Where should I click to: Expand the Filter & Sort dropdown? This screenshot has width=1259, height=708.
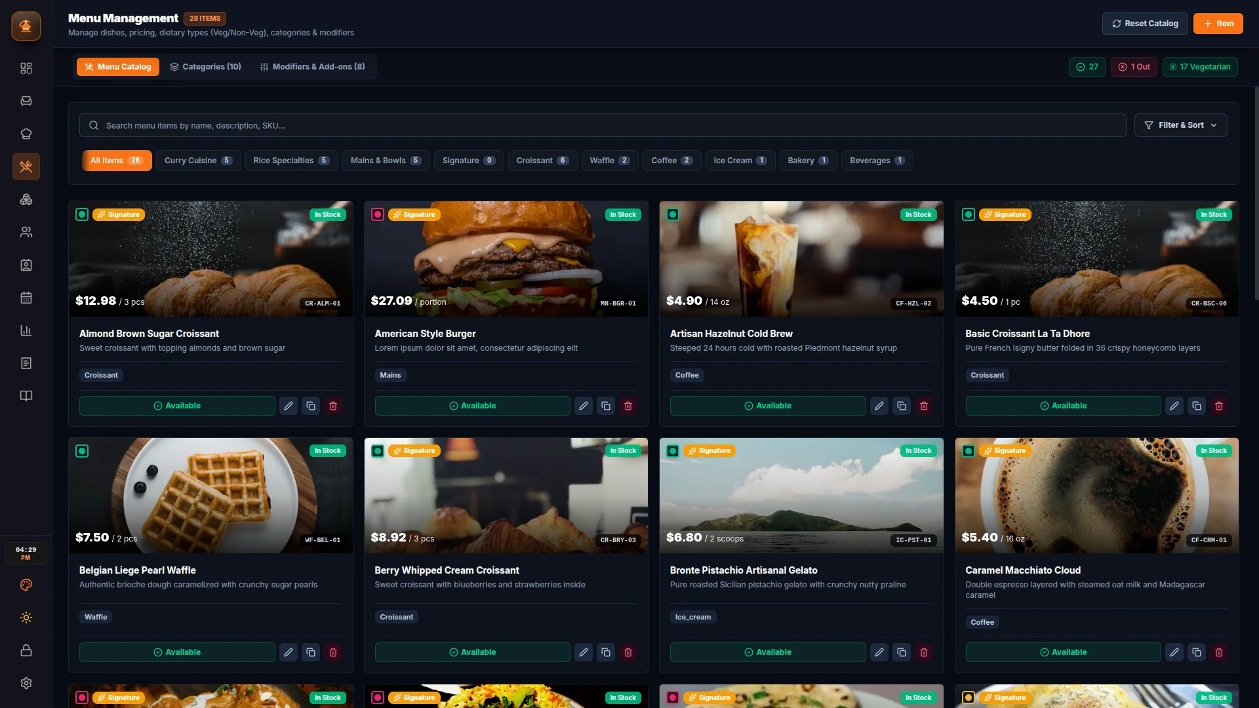point(1181,125)
